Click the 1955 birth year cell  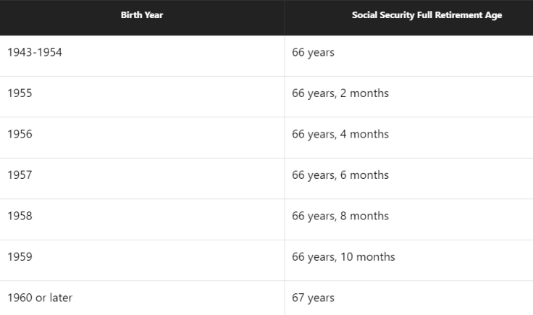142,97
